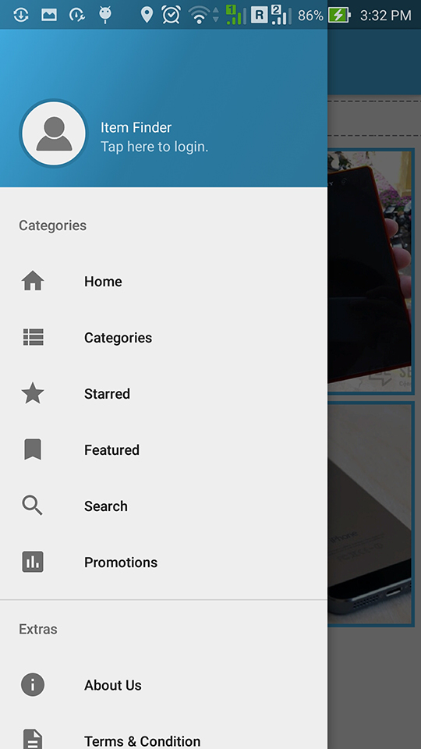Tap the Terms & Condition document icon
This screenshot has height=749, width=421.
pos(33,740)
